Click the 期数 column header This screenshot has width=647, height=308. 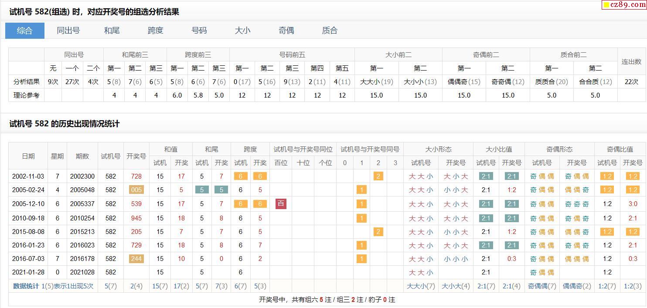point(82,156)
